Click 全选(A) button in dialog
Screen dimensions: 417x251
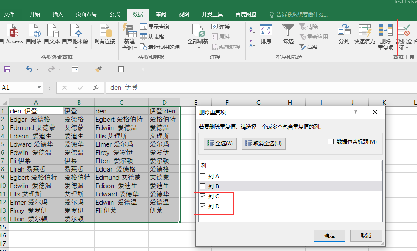(x=220, y=144)
